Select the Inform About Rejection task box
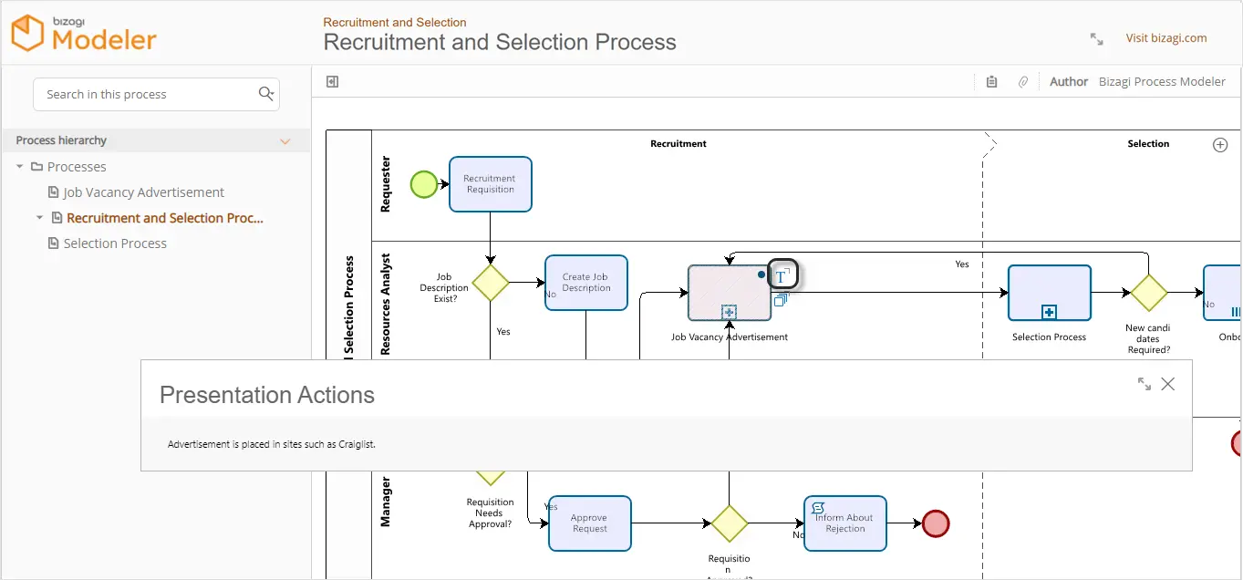This screenshot has height=580, width=1243. (845, 523)
